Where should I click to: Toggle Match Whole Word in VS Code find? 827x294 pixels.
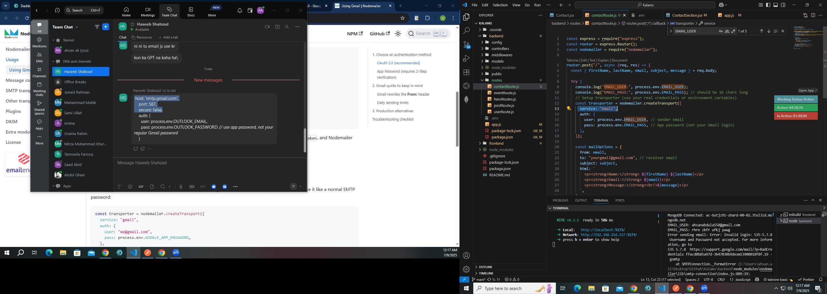(x=727, y=31)
